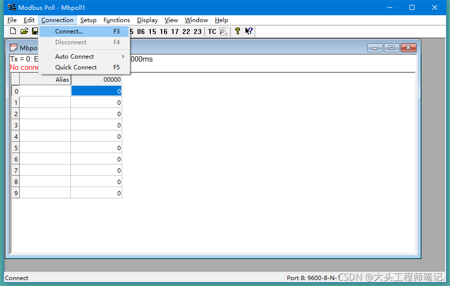This screenshot has height=286, width=450.
Task: Click the New document toolbar icon
Action: click(x=13, y=31)
